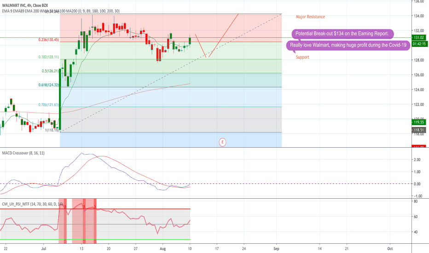The height and width of the screenshot is (253, 429).
Task: Click the 'Support' text annotation
Action: point(302,57)
